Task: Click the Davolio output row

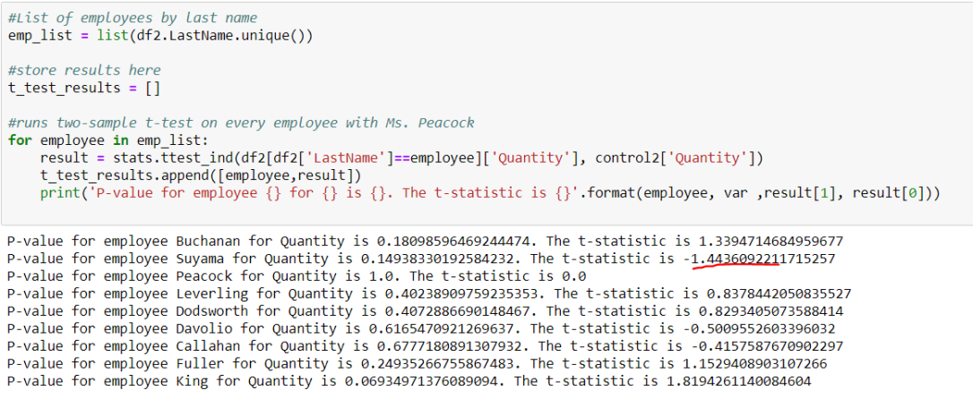Action: 421,328
